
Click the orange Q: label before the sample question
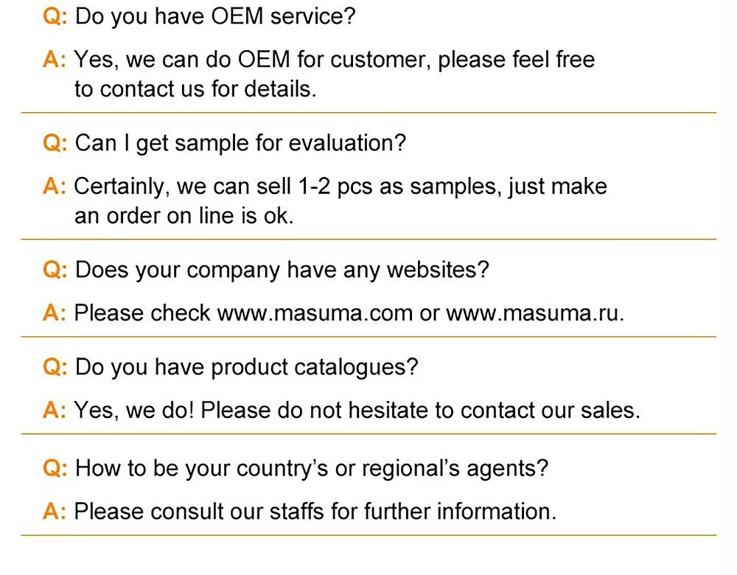[56, 143]
